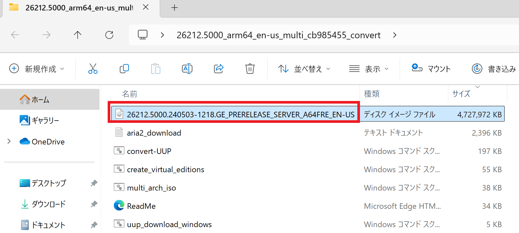
Task: Click the 2,396 KB size cell
Action: click(x=487, y=133)
